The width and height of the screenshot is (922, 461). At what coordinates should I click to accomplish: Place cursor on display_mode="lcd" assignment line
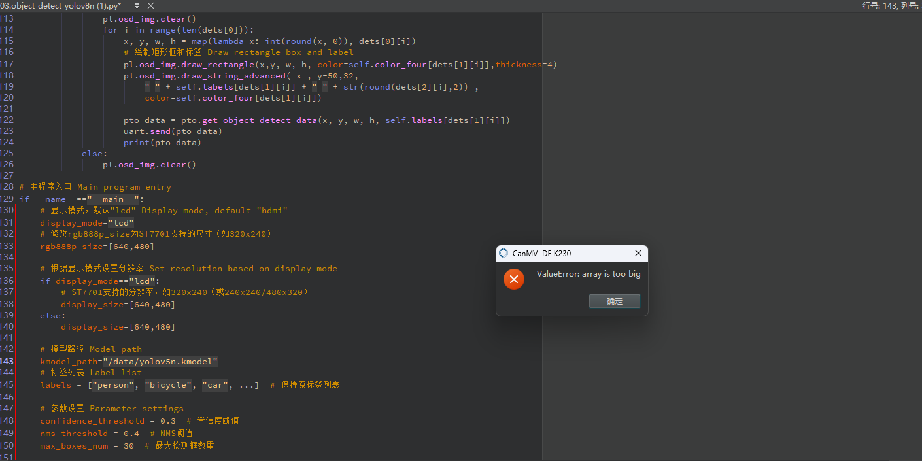tap(86, 222)
